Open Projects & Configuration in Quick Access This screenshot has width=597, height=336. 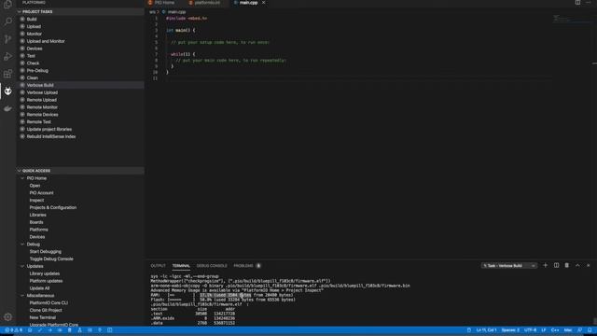[x=53, y=207]
